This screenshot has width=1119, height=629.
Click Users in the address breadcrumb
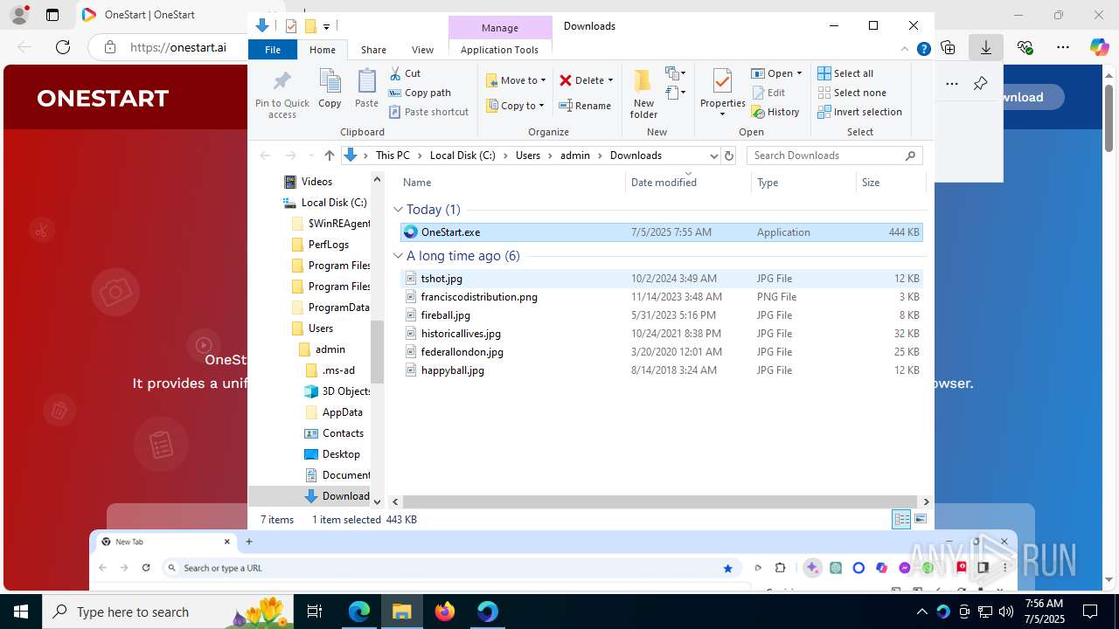(528, 156)
